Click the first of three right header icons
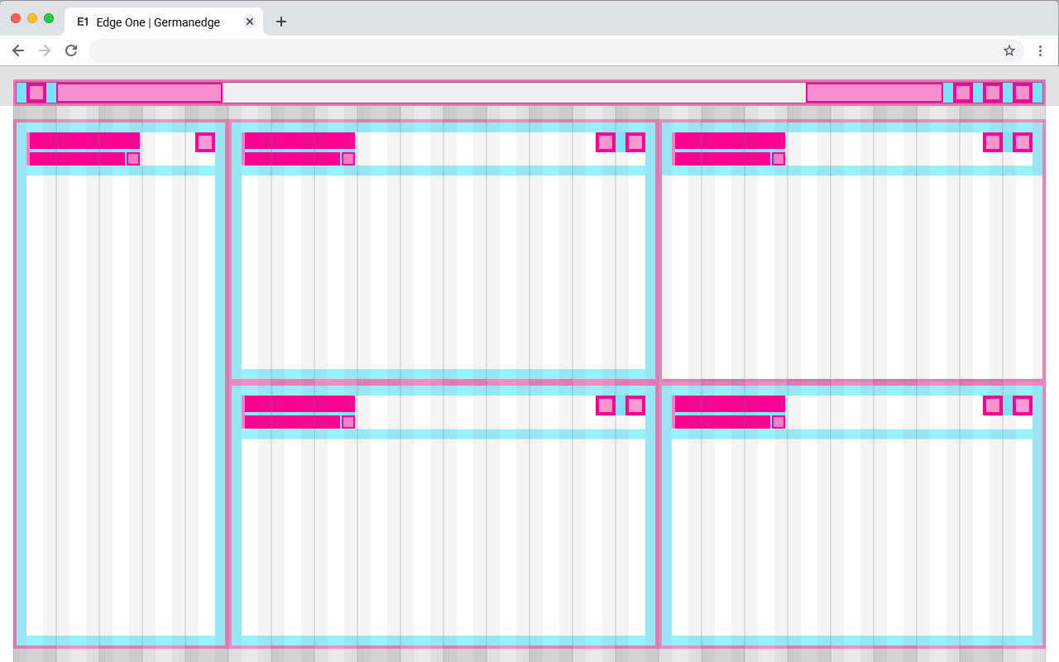The image size is (1059, 662). [963, 93]
